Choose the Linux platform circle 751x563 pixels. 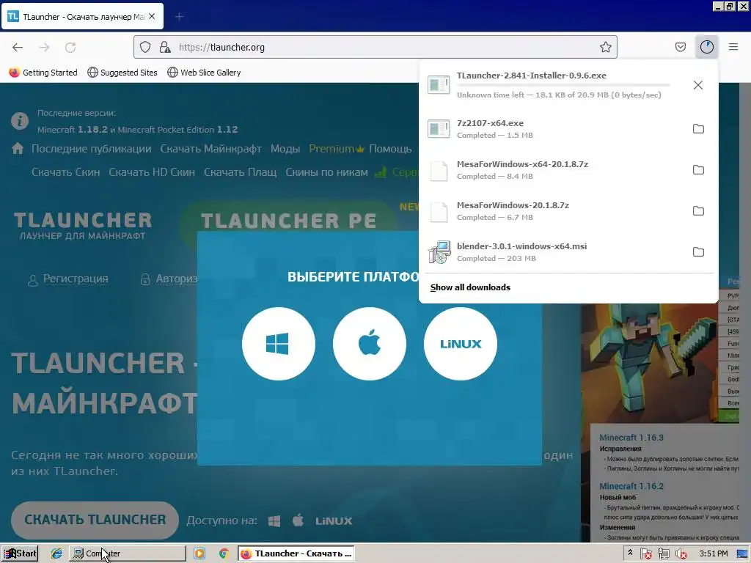[x=461, y=344]
